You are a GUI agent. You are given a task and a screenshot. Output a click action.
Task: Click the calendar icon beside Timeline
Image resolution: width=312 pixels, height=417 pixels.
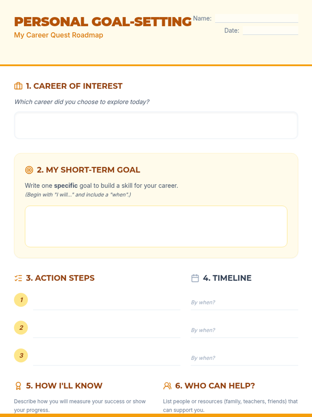click(x=195, y=278)
